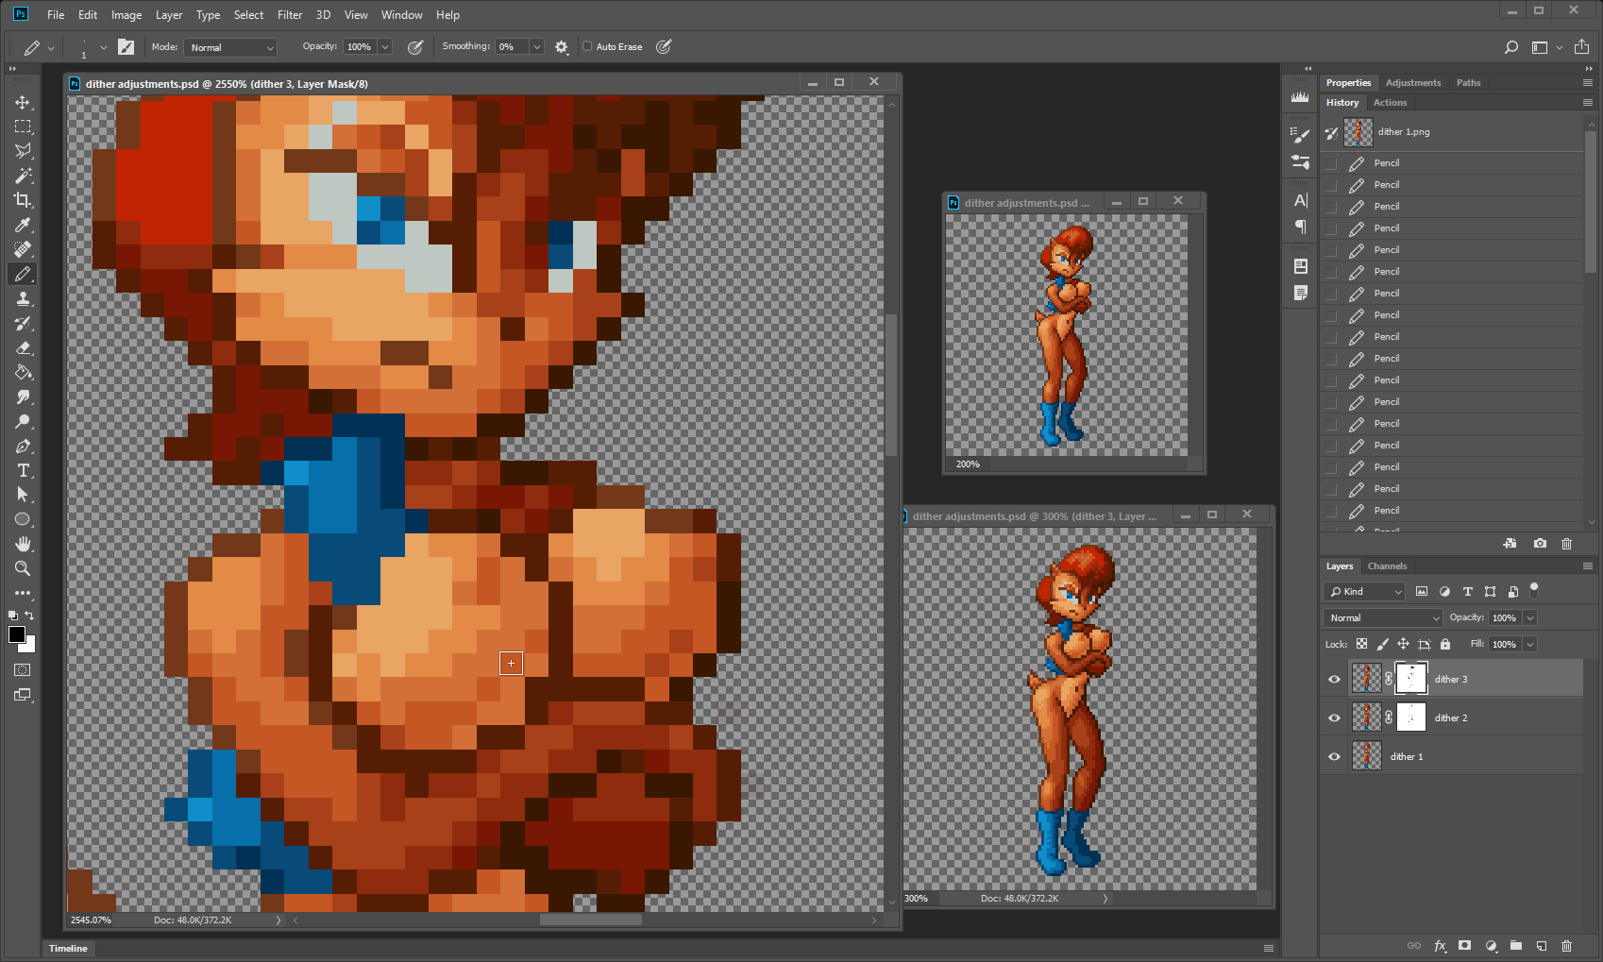
Task: Hide the dither 3 layer
Action: coord(1334,679)
